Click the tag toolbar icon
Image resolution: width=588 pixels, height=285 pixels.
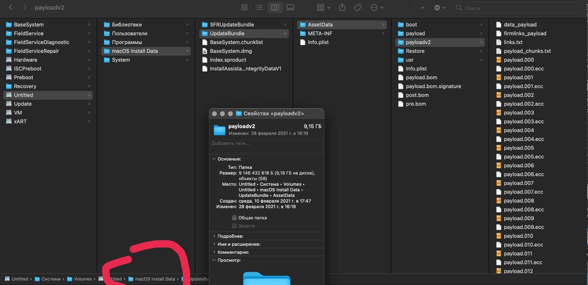(357, 8)
